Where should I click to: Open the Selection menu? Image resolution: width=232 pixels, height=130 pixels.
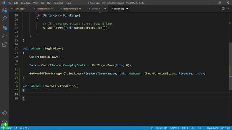coord(26,3)
